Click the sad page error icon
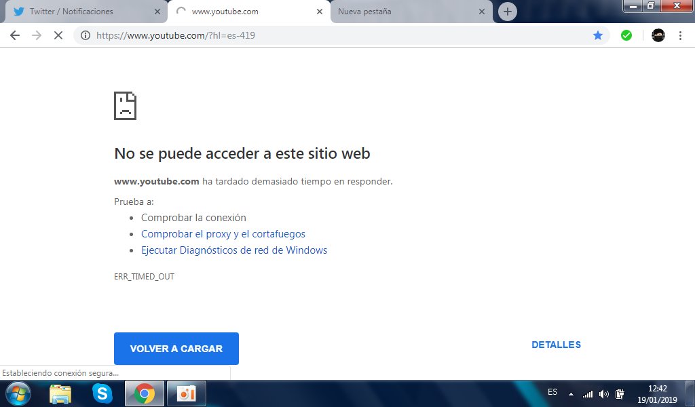The width and height of the screenshot is (695, 407). click(126, 105)
